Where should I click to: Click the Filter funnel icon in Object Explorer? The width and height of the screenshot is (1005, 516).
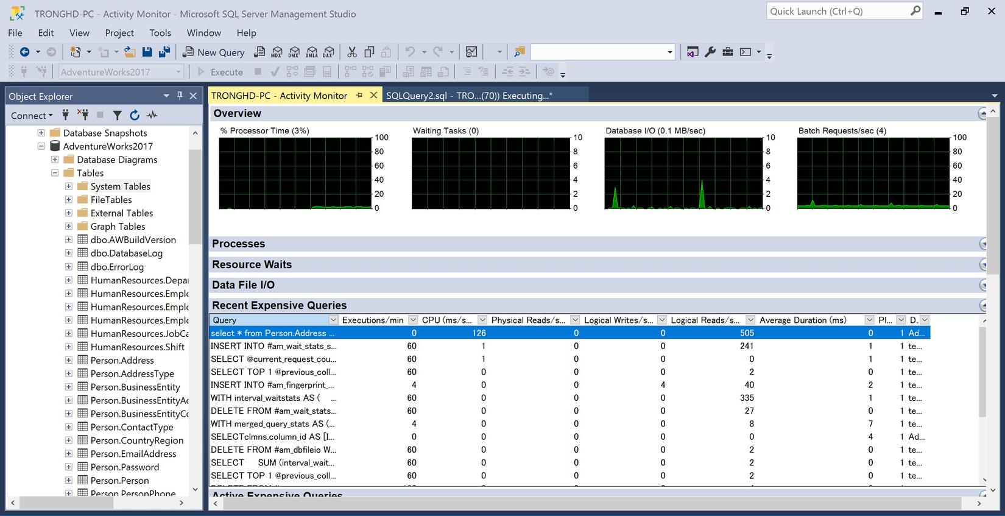point(117,115)
